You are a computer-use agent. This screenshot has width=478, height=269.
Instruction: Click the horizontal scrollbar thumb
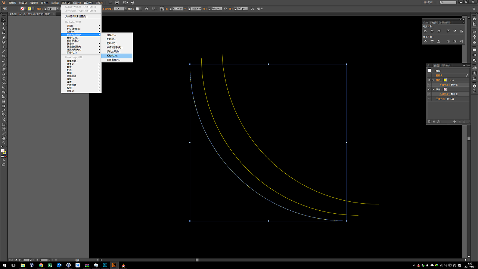[x=197, y=260]
